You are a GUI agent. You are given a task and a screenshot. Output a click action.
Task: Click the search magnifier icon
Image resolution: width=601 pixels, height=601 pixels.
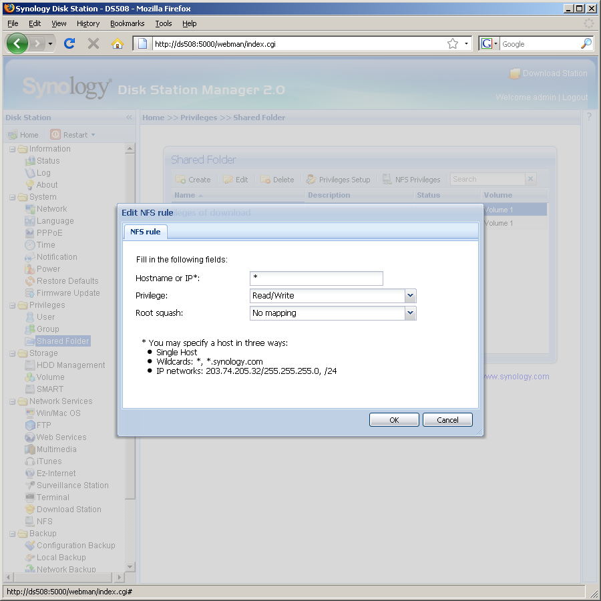tap(586, 43)
